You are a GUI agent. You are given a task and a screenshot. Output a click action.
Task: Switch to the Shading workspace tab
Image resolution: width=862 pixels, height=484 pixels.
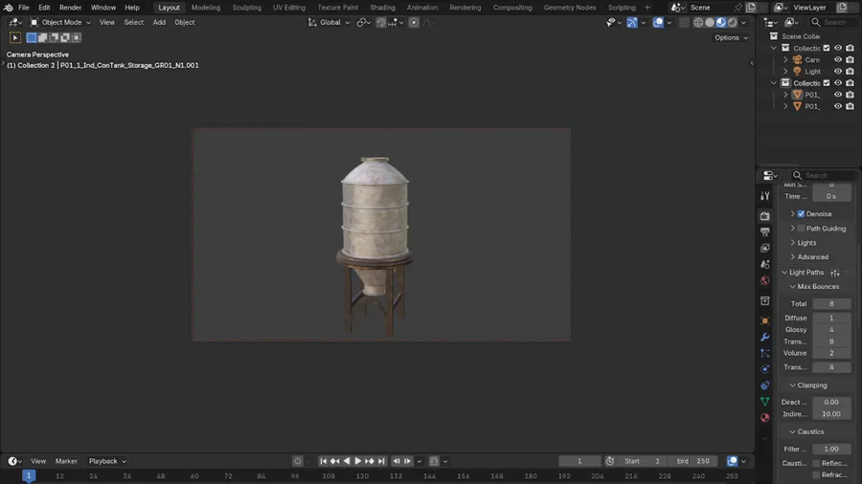point(382,8)
